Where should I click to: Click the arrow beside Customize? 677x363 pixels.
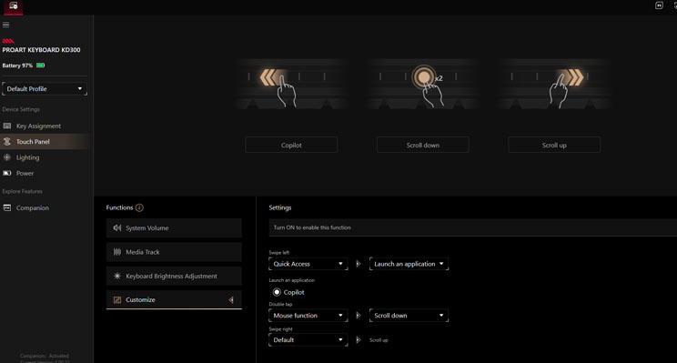[x=231, y=299]
